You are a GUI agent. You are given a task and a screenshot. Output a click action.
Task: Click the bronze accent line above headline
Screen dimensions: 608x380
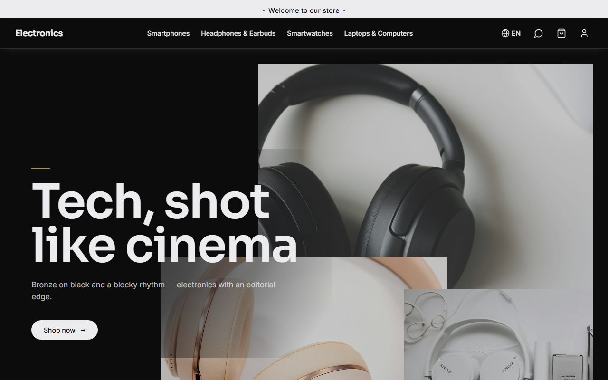pos(41,168)
